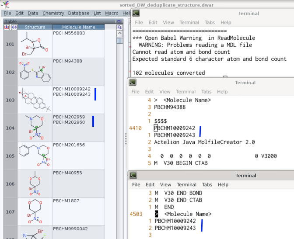Click the middle Terminal window icon
Image resolution: width=294 pixels, height=239 pixels.
pyautogui.click(x=133, y=83)
